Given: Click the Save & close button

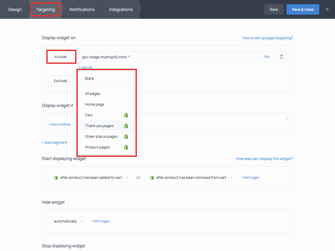Looking at the screenshot, I should coord(303,9).
